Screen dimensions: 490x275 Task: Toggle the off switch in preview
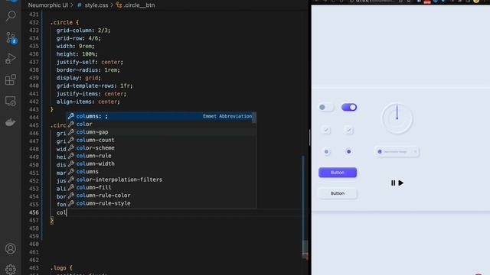(x=326, y=107)
